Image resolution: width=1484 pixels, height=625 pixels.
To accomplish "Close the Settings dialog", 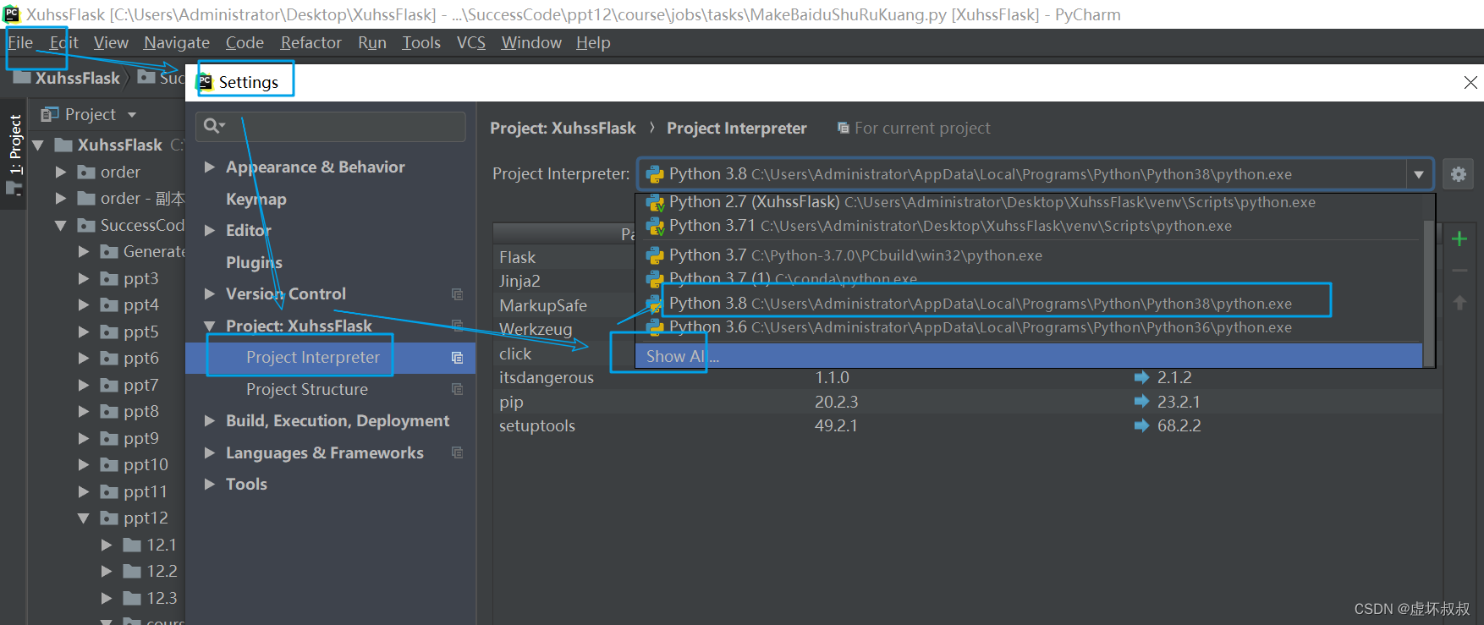I will 1470,82.
